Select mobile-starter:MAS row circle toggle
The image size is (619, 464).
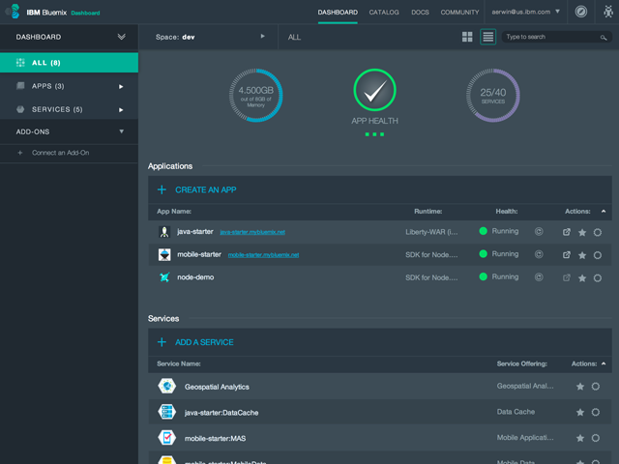tap(596, 438)
